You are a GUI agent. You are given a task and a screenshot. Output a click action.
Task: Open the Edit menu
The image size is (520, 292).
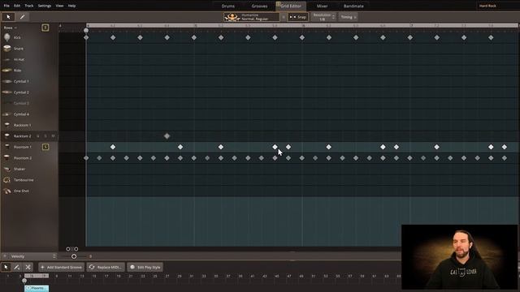(17, 6)
